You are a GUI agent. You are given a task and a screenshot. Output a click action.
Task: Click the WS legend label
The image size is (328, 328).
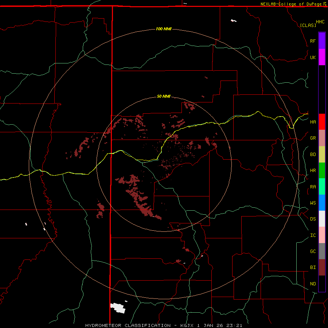click(313, 203)
